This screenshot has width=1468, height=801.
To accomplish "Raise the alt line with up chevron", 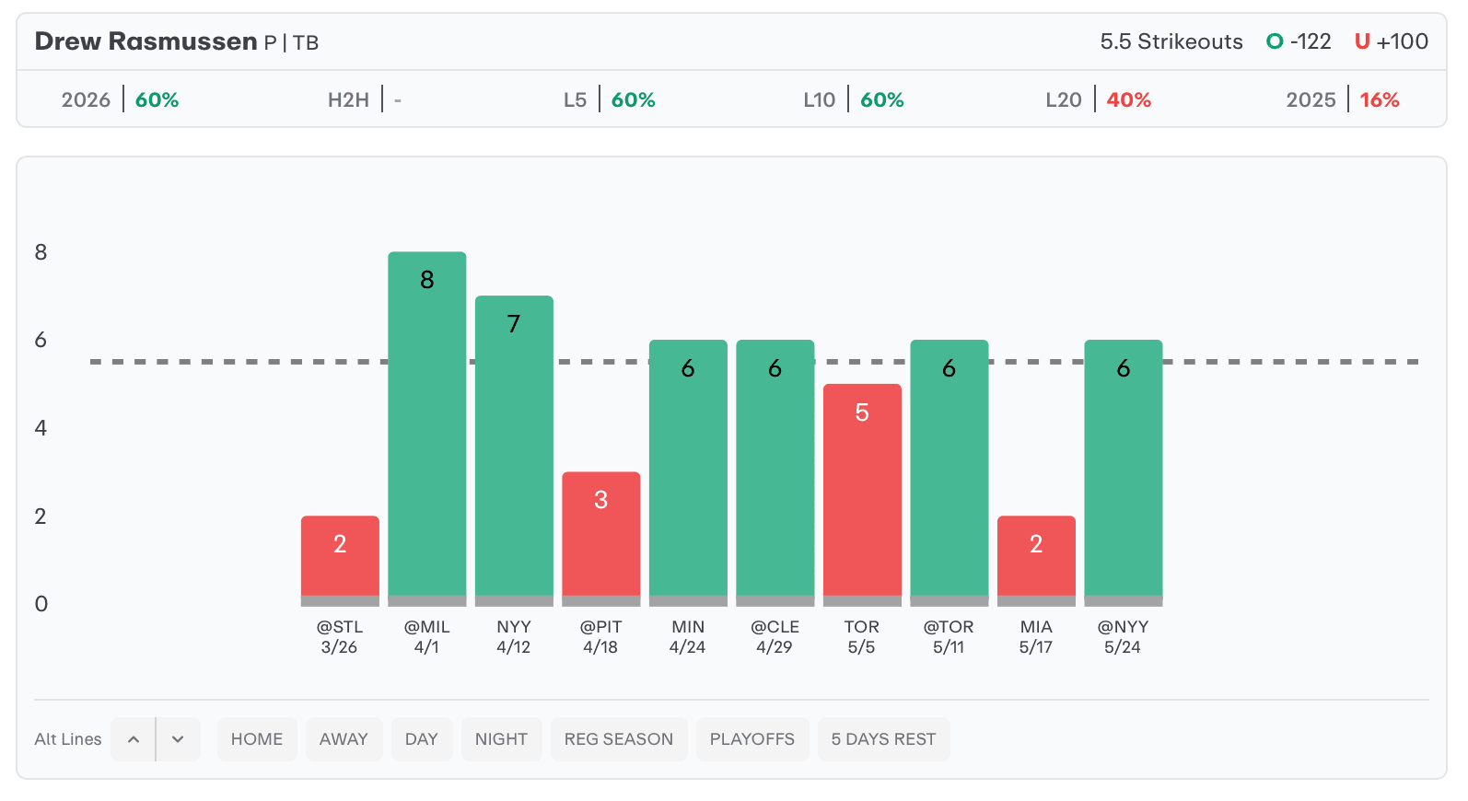I will tap(134, 739).
